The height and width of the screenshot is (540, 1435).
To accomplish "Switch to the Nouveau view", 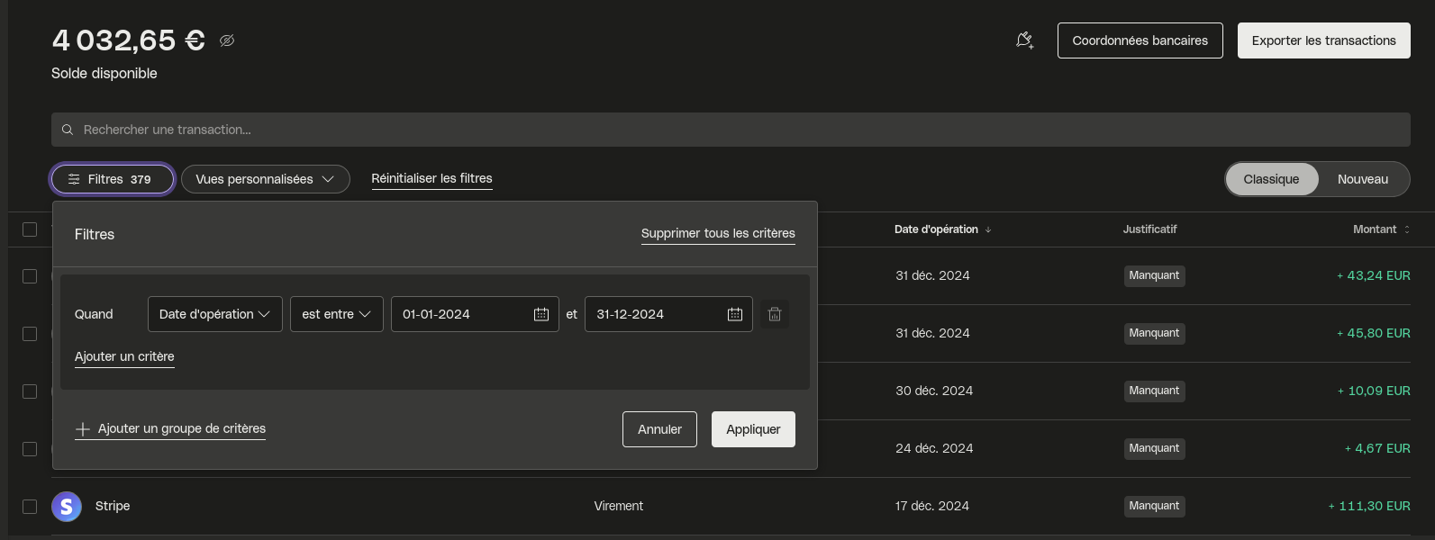I will (x=1362, y=179).
